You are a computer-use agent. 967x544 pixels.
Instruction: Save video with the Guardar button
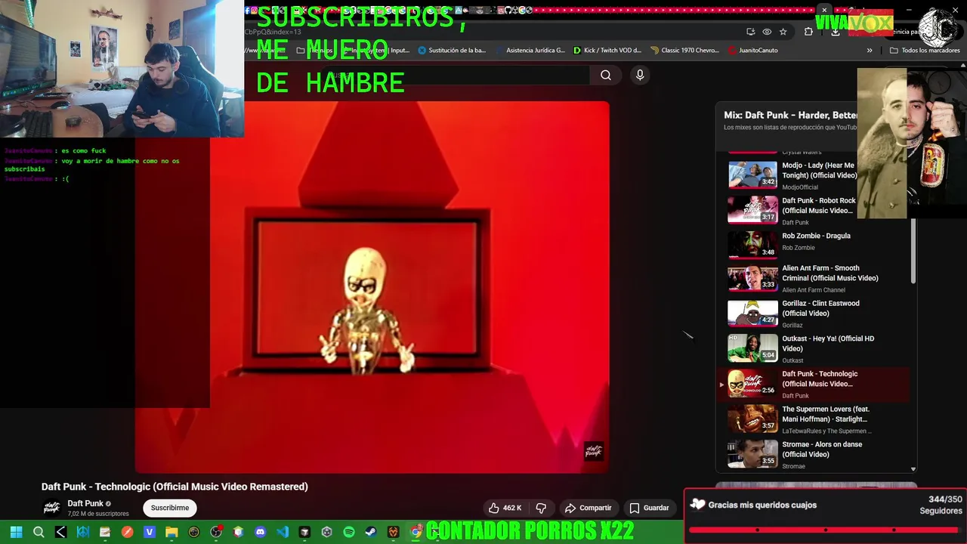pos(649,508)
